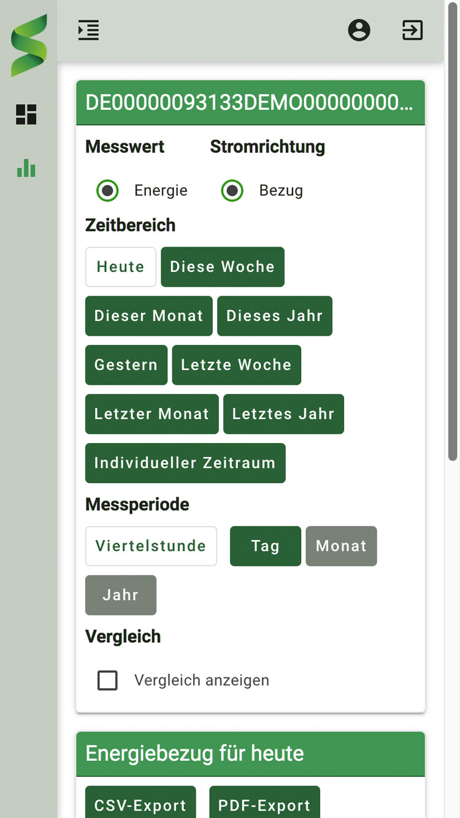Viewport: 460px width, 818px height.
Task: Select the Energie radio button
Action: [x=108, y=191]
